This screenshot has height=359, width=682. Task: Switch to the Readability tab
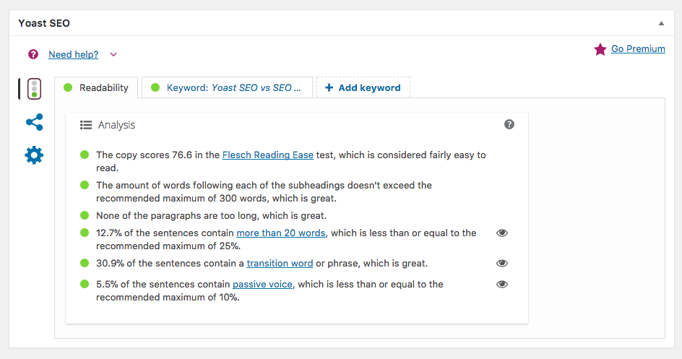pyautogui.click(x=96, y=88)
